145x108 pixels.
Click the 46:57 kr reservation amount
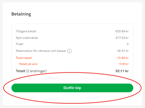123,51
